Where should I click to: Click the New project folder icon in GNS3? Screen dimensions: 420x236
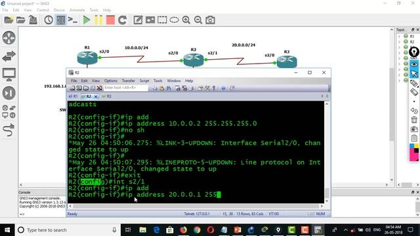click(9, 20)
